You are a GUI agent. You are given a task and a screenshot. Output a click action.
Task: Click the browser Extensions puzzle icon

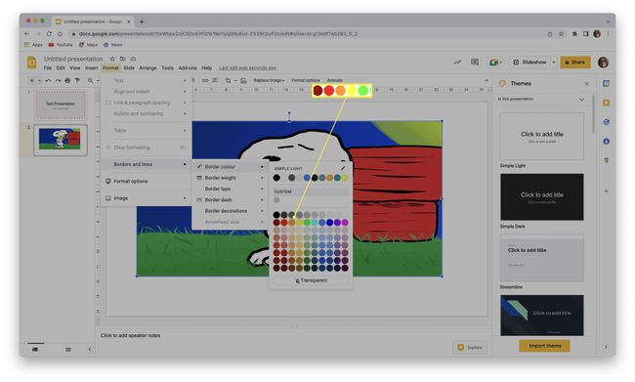(x=574, y=34)
